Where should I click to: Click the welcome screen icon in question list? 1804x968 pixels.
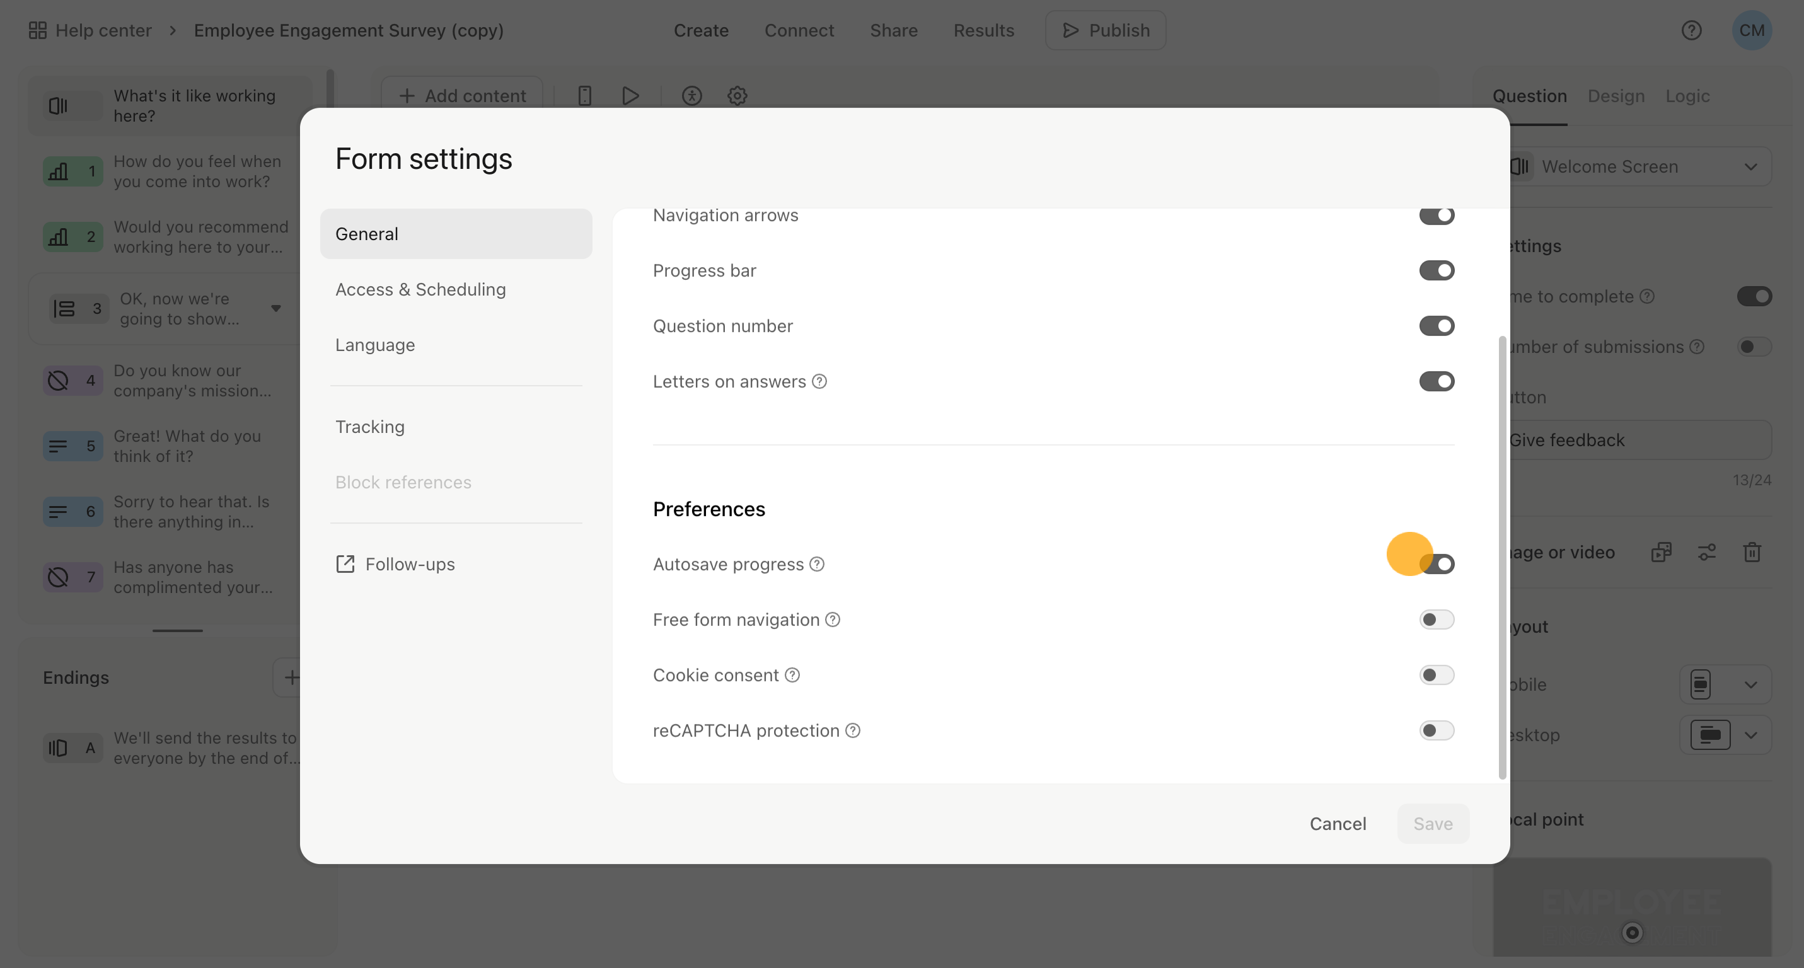pos(58,106)
